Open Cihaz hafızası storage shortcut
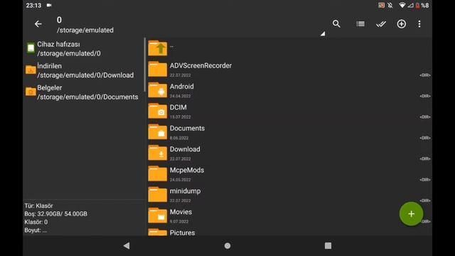The image size is (455, 256). pos(82,49)
